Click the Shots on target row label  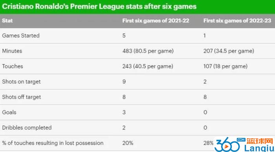pyautogui.click(x=21, y=82)
